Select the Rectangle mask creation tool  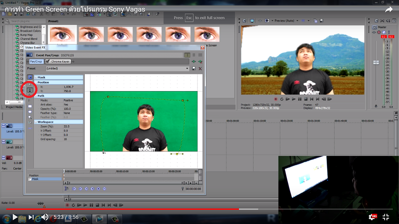pyautogui.click(x=30, y=107)
